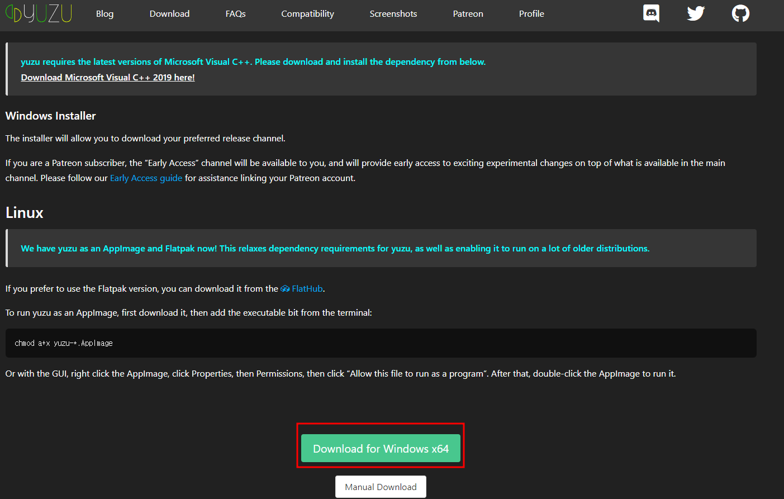784x499 pixels.
Task: Click the Manual Download button
Action: (x=381, y=487)
